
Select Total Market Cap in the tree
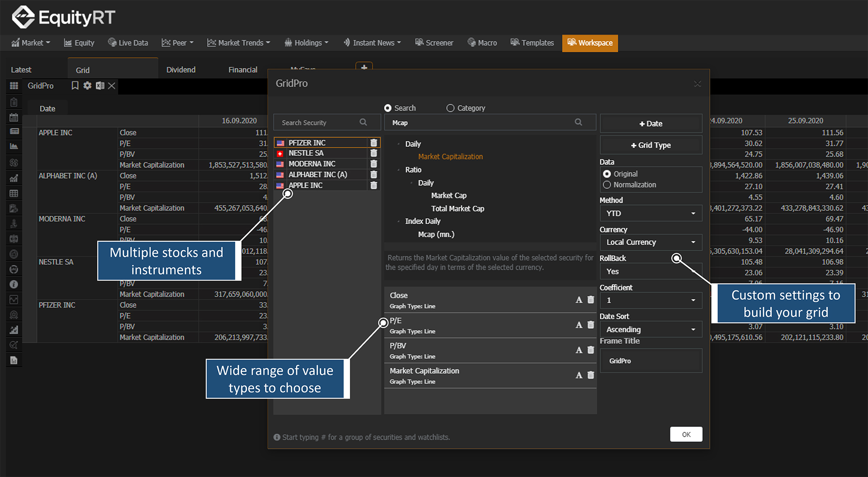tap(458, 209)
